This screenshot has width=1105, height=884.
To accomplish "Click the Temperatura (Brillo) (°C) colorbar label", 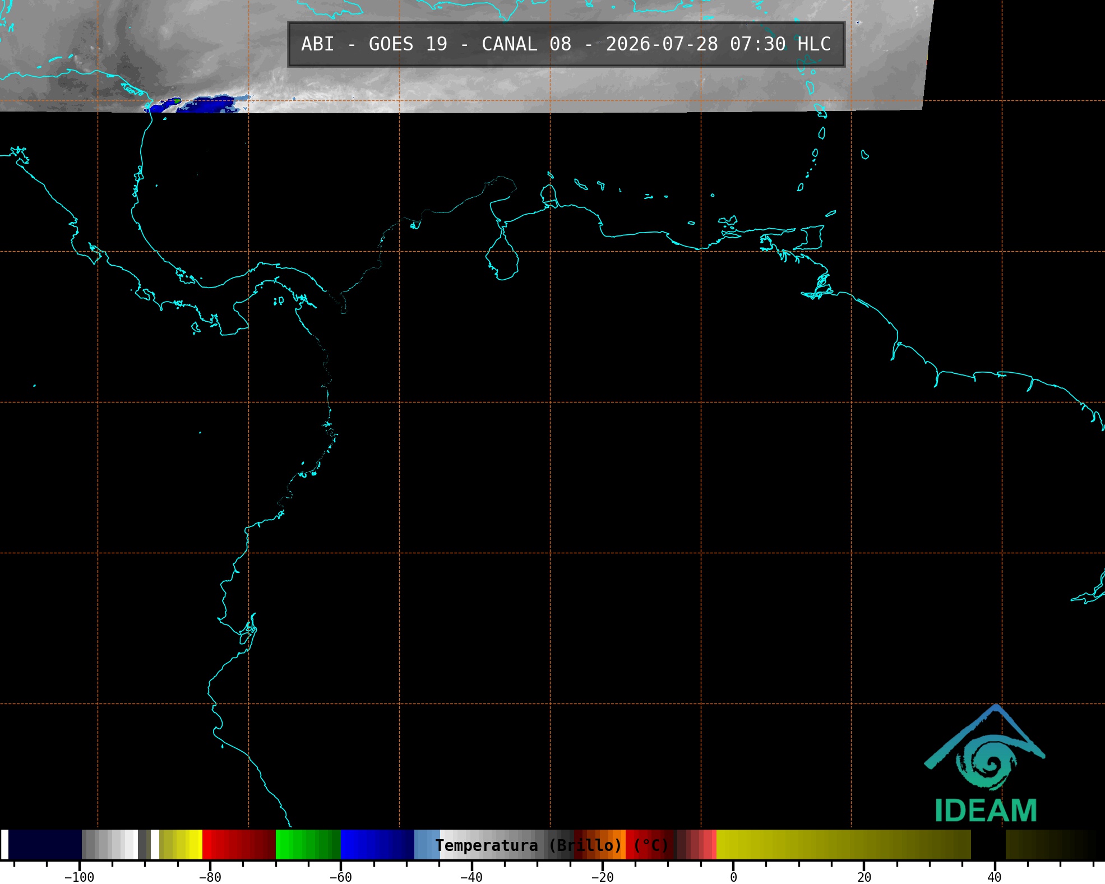I will click(x=552, y=845).
